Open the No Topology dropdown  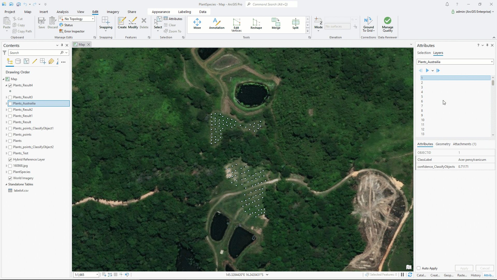point(93,19)
